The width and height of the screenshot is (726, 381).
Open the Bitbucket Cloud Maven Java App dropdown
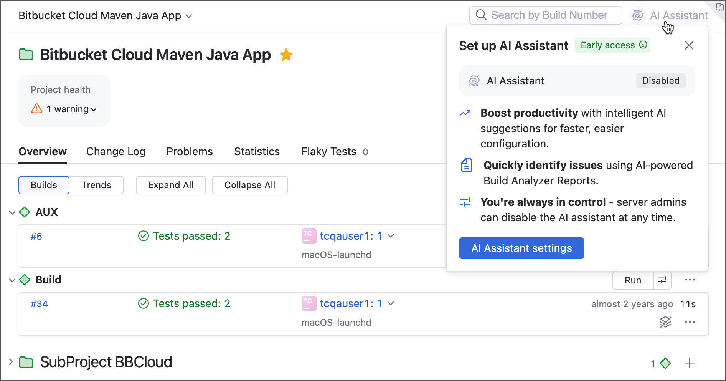pos(188,16)
